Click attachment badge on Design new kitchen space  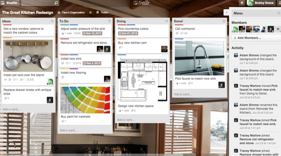(x=133, y=111)
